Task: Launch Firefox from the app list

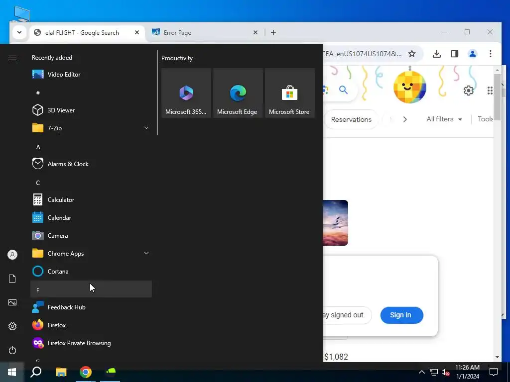Action: pyautogui.click(x=91, y=325)
